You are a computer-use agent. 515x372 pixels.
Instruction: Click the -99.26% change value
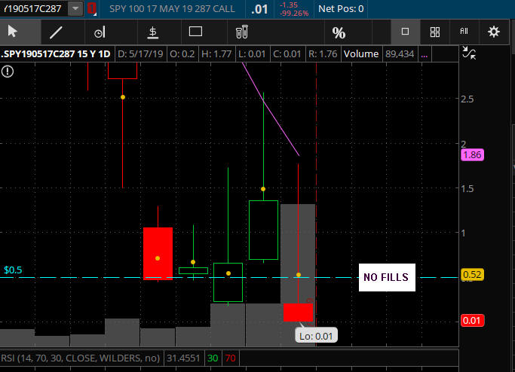pos(294,14)
